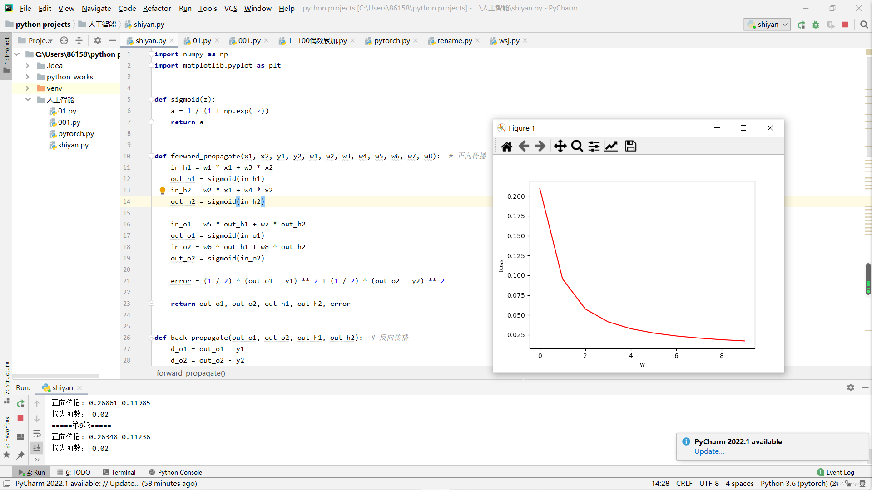Click the matplotlib Home reset view icon

(x=507, y=146)
